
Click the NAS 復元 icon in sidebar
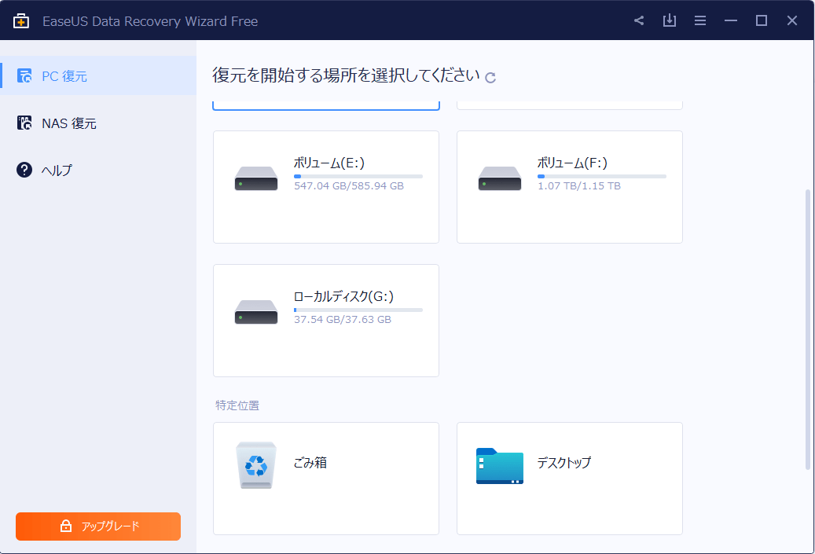[24, 123]
